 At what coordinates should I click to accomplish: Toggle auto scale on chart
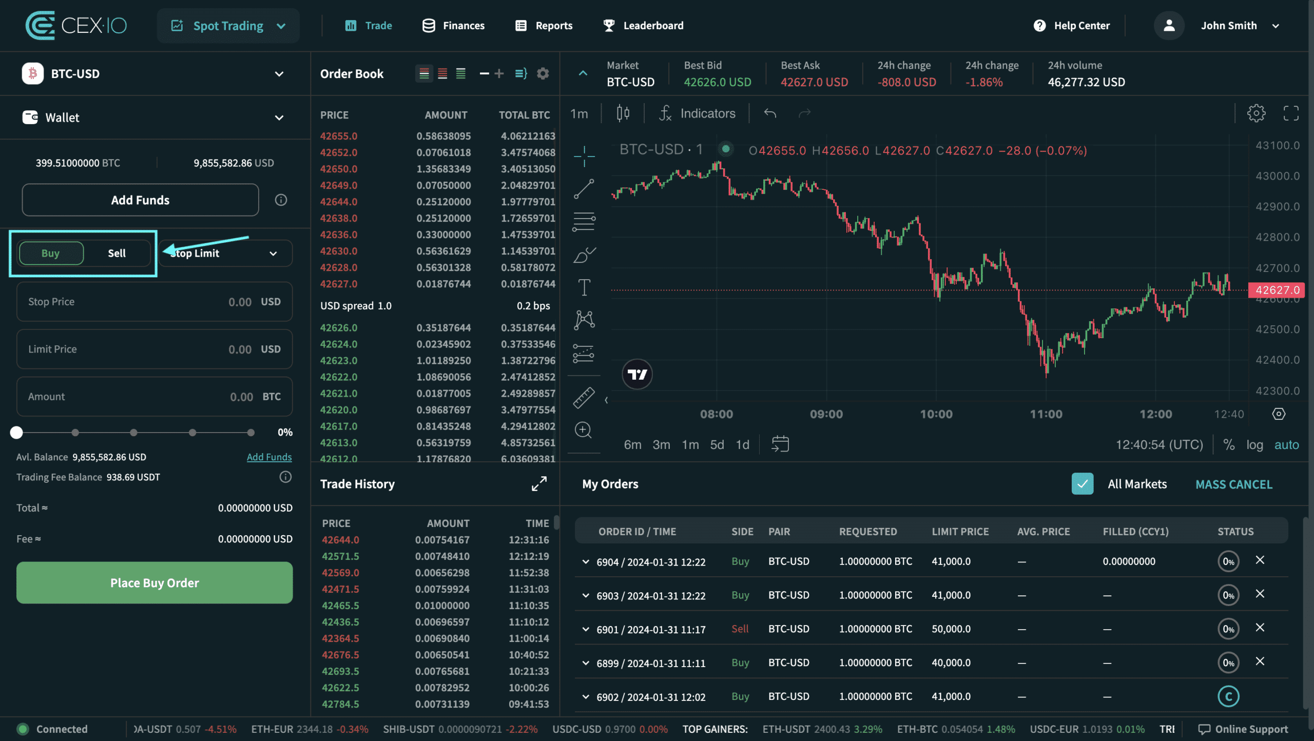[x=1286, y=444]
